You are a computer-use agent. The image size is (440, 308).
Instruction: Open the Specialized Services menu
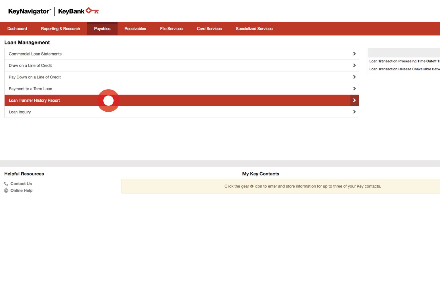tap(254, 28)
